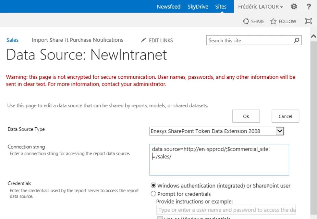The width and height of the screenshot is (317, 219).
Task: Open the settings gear menu
Action: pos(294,6)
